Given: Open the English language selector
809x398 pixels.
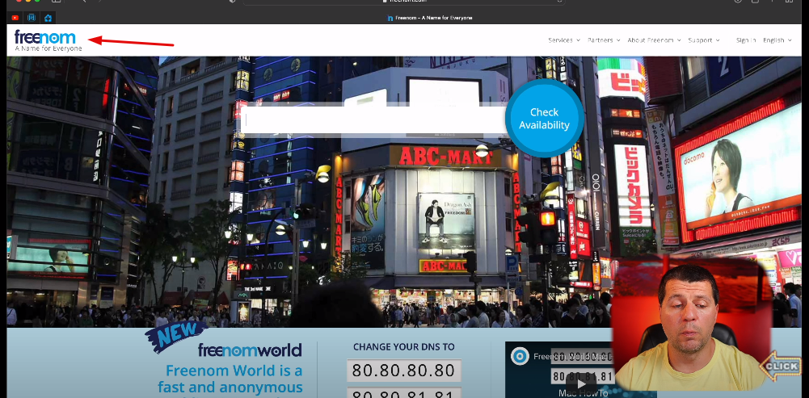Looking at the screenshot, I should point(777,40).
